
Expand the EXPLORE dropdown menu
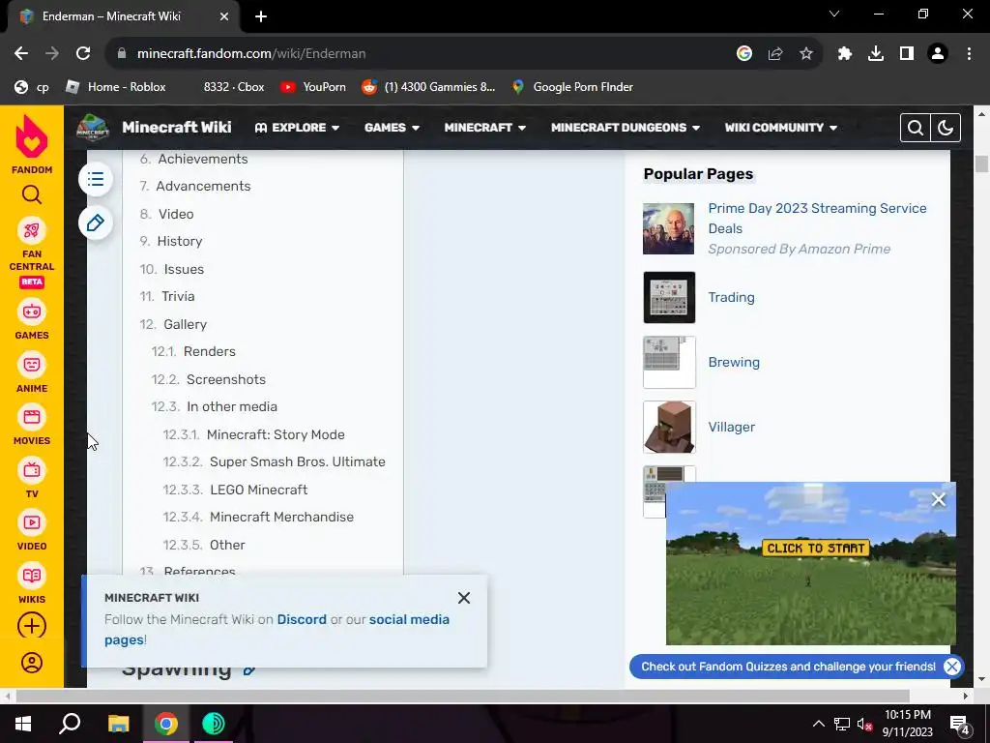(297, 128)
